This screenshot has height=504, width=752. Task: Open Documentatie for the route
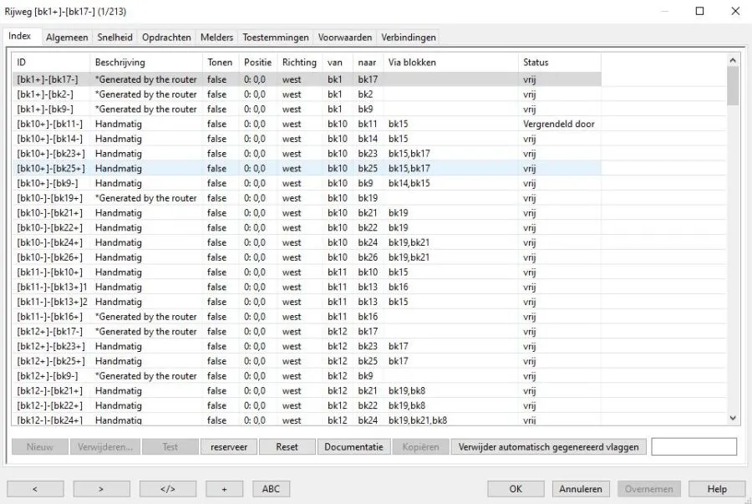353,447
